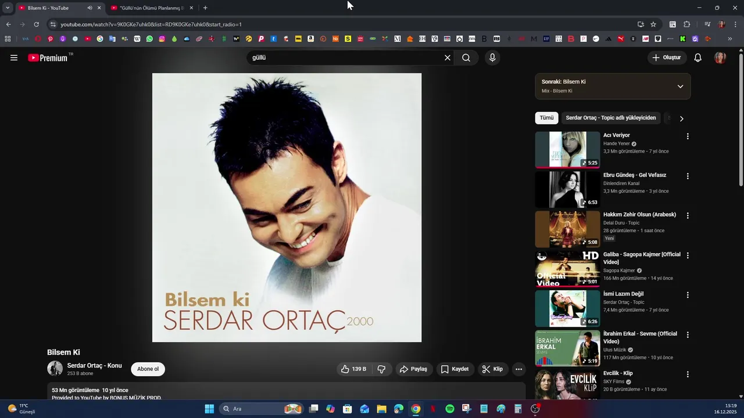
Task: Mute the Bilsem Ki tab audio icon
Action: 90,8
